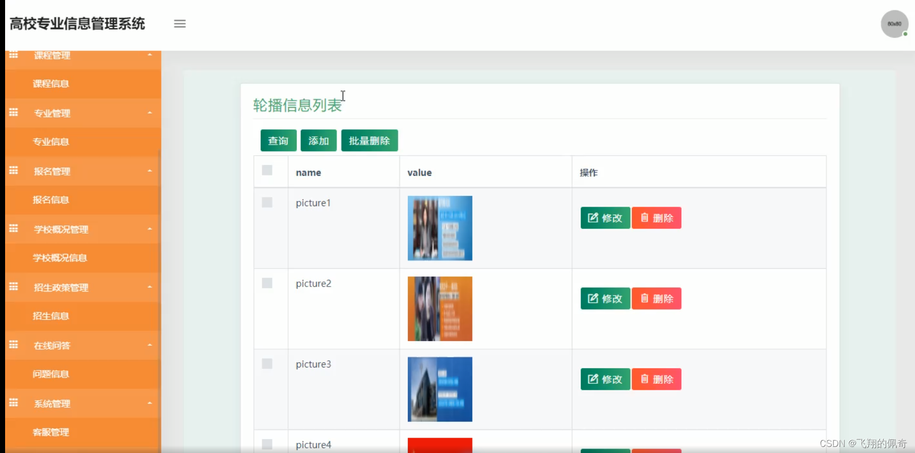This screenshot has height=453, width=915.
Task: Click the grid icon beside 学校概况管理
Action: (x=14, y=229)
